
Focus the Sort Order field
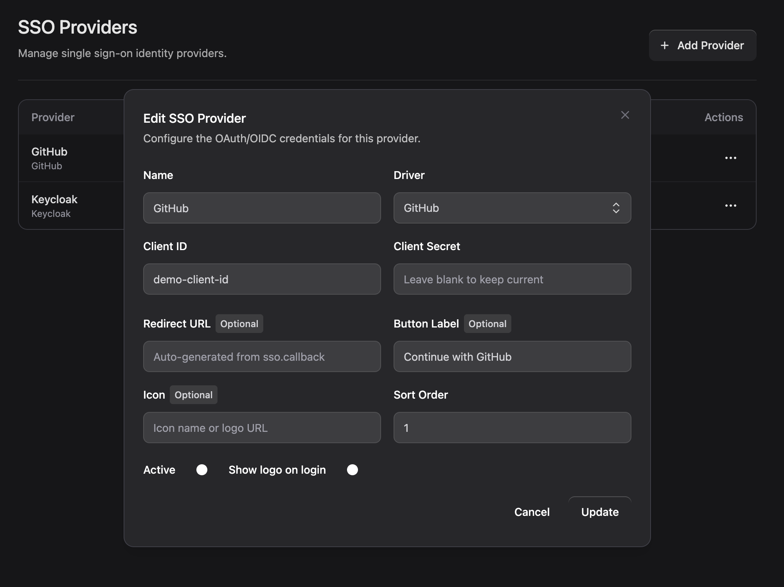tap(512, 428)
